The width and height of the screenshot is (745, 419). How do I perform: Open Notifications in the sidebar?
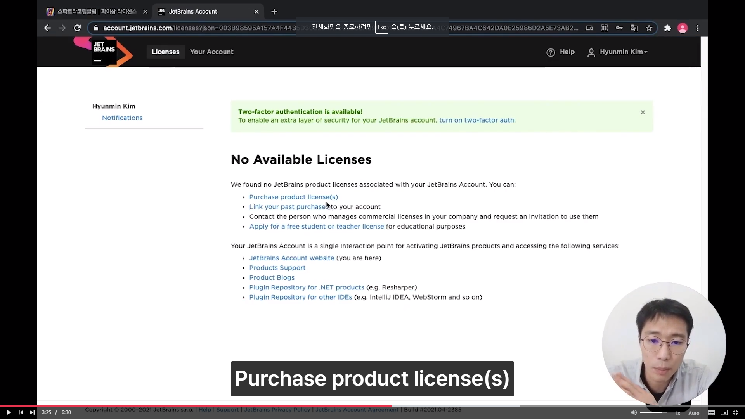pyautogui.click(x=122, y=118)
